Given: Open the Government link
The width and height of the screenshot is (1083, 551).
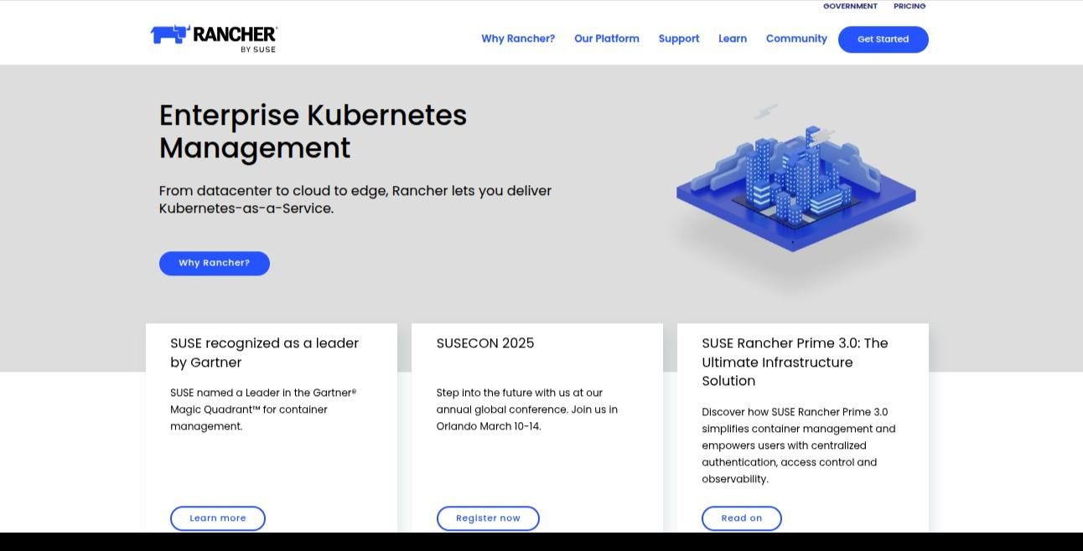Looking at the screenshot, I should pyautogui.click(x=850, y=6).
